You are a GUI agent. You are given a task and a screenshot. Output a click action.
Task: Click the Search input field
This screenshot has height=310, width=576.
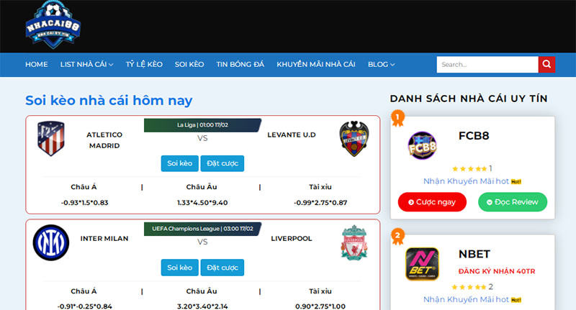point(487,65)
